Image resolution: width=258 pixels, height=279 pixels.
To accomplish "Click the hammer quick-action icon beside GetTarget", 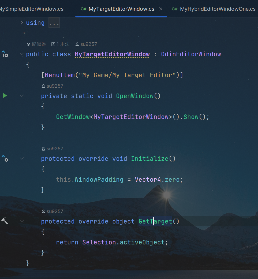I will [5, 221].
